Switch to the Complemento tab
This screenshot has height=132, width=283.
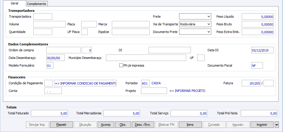[x=37, y=4]
